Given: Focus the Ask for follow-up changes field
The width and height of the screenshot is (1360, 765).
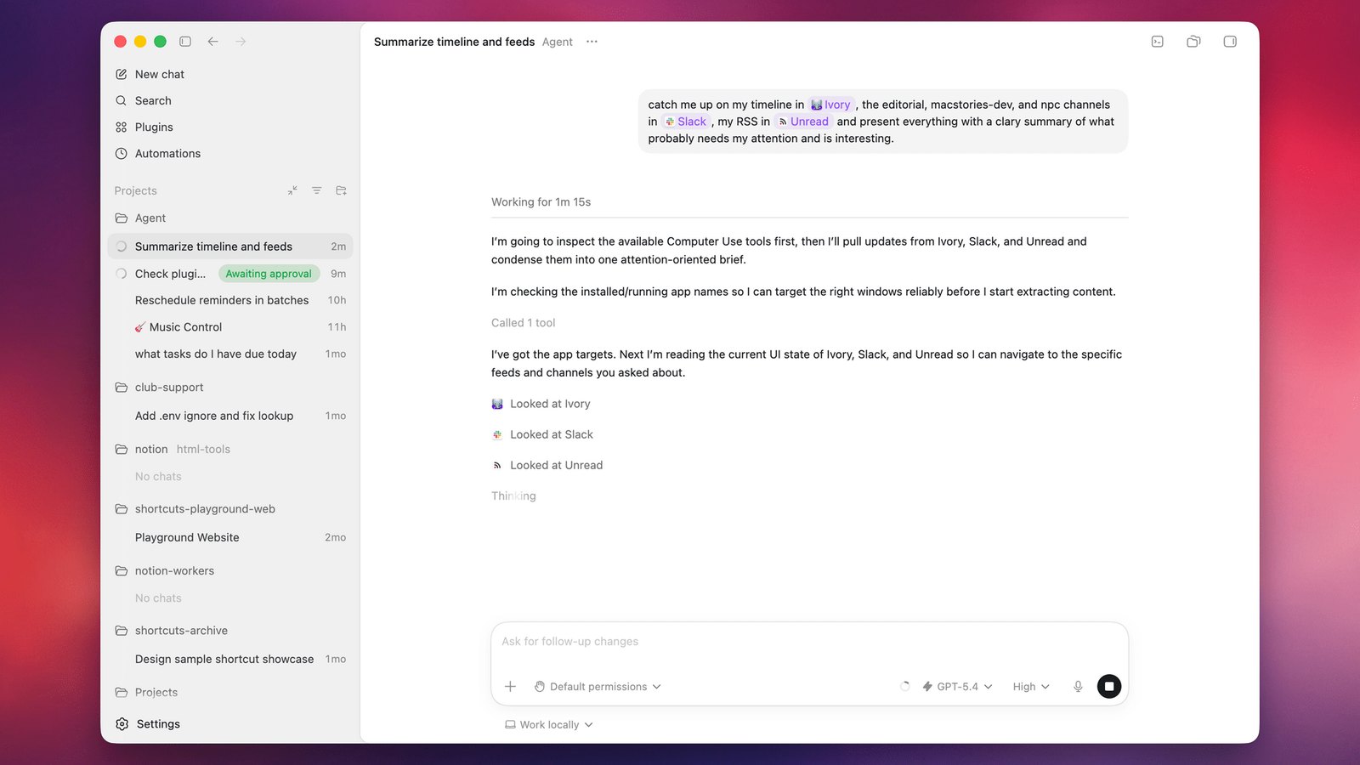Looking at the screenshot, I should coord(809,642).
